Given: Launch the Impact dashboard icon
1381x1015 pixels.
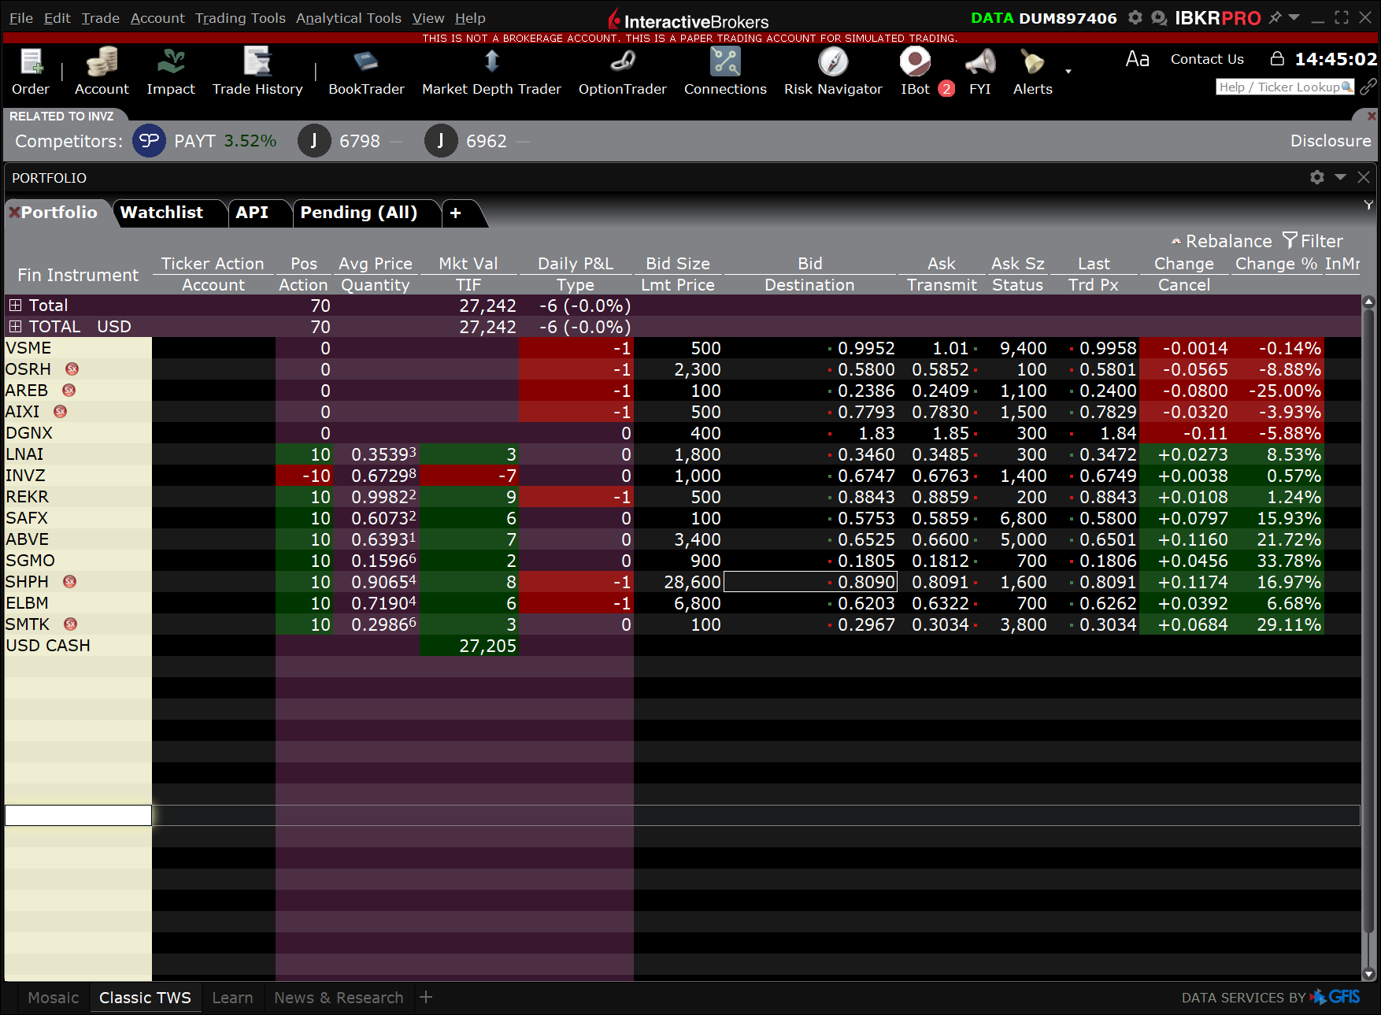Looking at the screenshot, I should 171,71.
